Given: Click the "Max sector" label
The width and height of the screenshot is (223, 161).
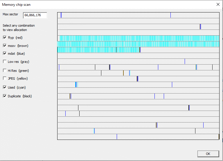Looking at the screenshot, I should pyautogui.click(x=10, y=14).
